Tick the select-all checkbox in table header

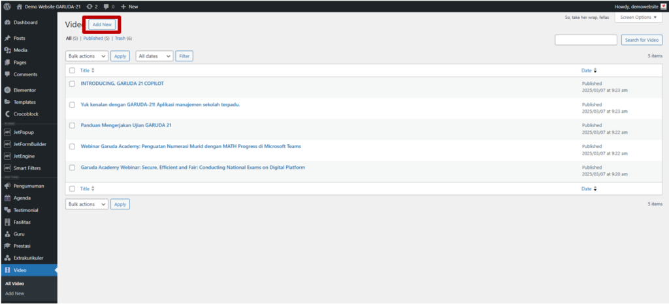pyautogui.click(x=72, y=70)
